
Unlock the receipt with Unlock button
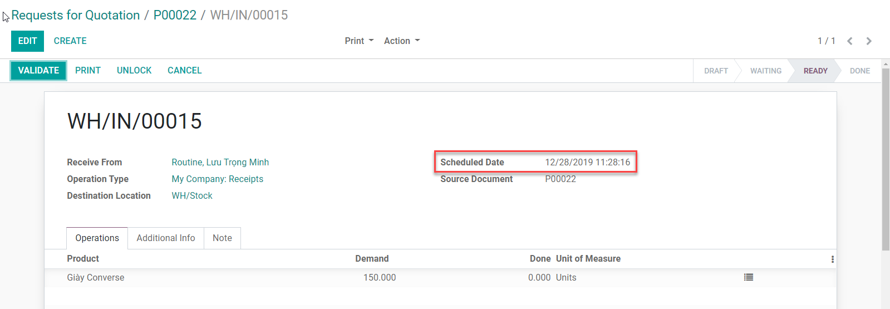[x=134, y=71]
